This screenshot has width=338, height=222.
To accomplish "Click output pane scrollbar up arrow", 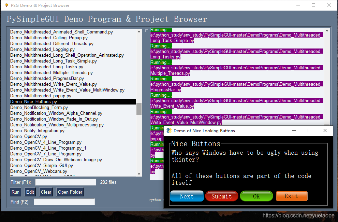I will pyautogui.click(x=327, y=31).
